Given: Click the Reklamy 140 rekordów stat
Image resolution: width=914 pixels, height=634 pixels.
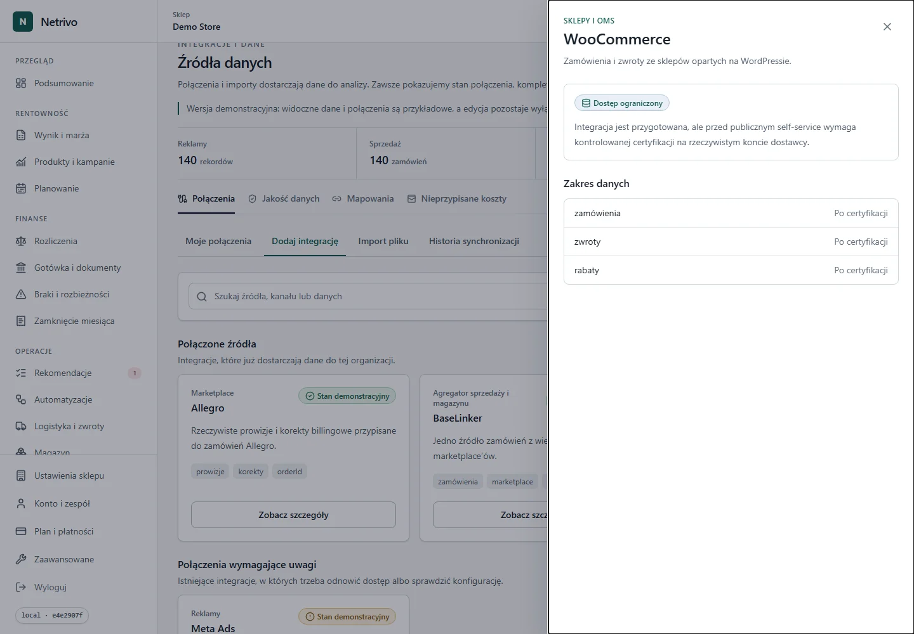Looking at the screenshot, I should click(x=267, y=153).
